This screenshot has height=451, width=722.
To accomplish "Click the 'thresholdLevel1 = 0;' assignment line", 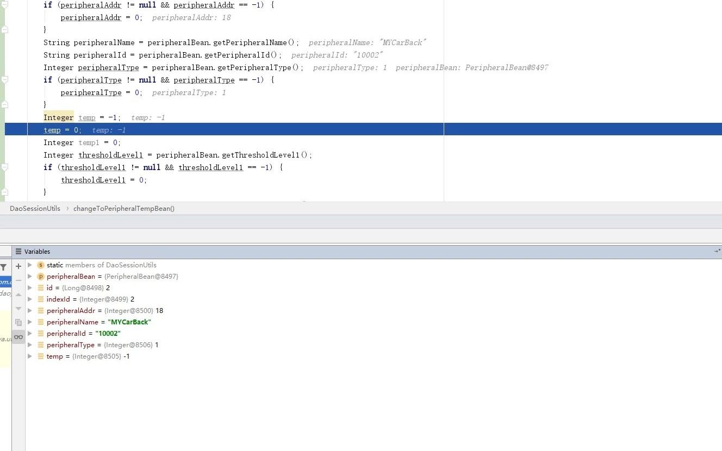I will pos(104,180).
